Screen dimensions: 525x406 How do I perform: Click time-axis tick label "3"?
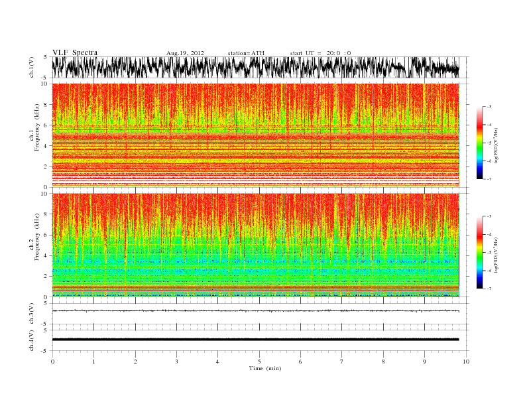tap(176, 362)
